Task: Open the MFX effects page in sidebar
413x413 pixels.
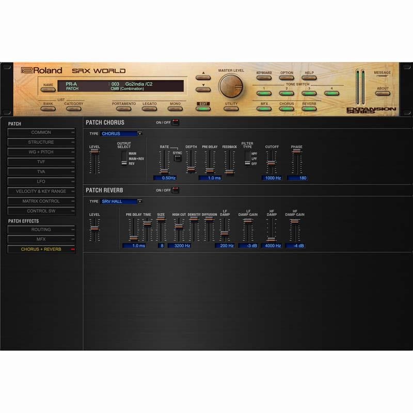Action: tap(41, 239)
